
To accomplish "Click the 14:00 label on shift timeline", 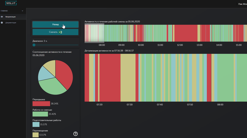I will pyautogui.click(x=219, y=45).
